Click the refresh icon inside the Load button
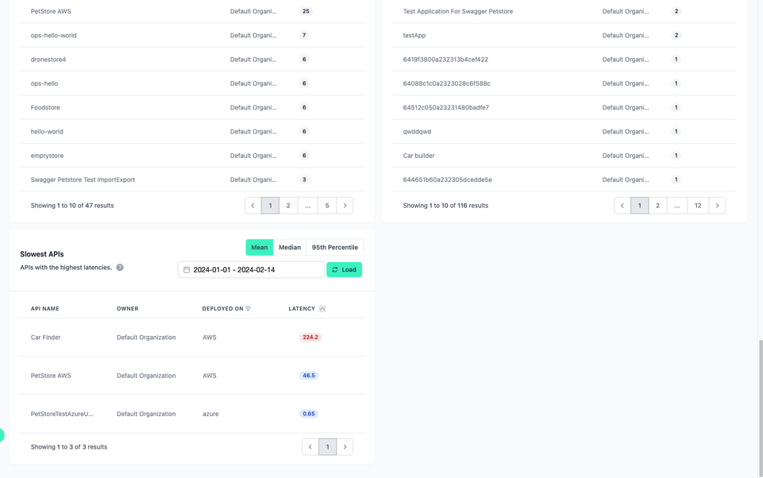This screenshot has width=763, height=478. pyautogui.click(x=334, y=269)
